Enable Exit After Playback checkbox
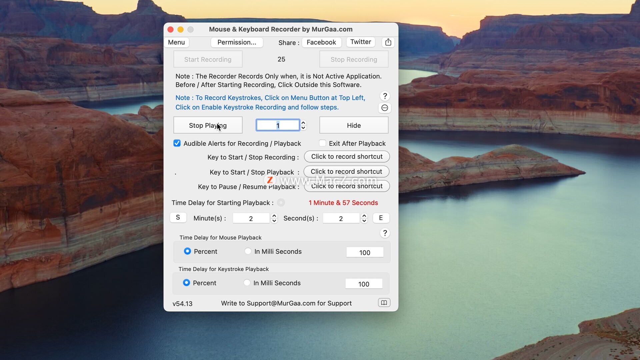640x360 pixels. (322, 143)
